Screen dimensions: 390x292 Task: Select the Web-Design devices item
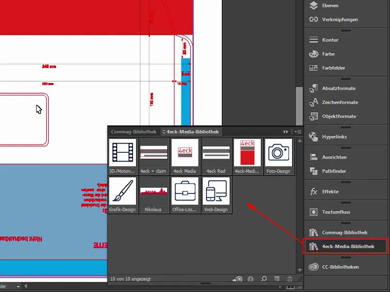[216, 195]
